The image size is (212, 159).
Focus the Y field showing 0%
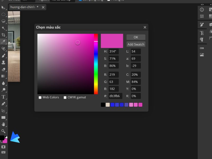136,89
